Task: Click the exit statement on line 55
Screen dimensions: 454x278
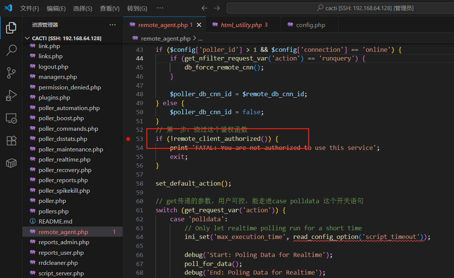Action: coord(179,157)
